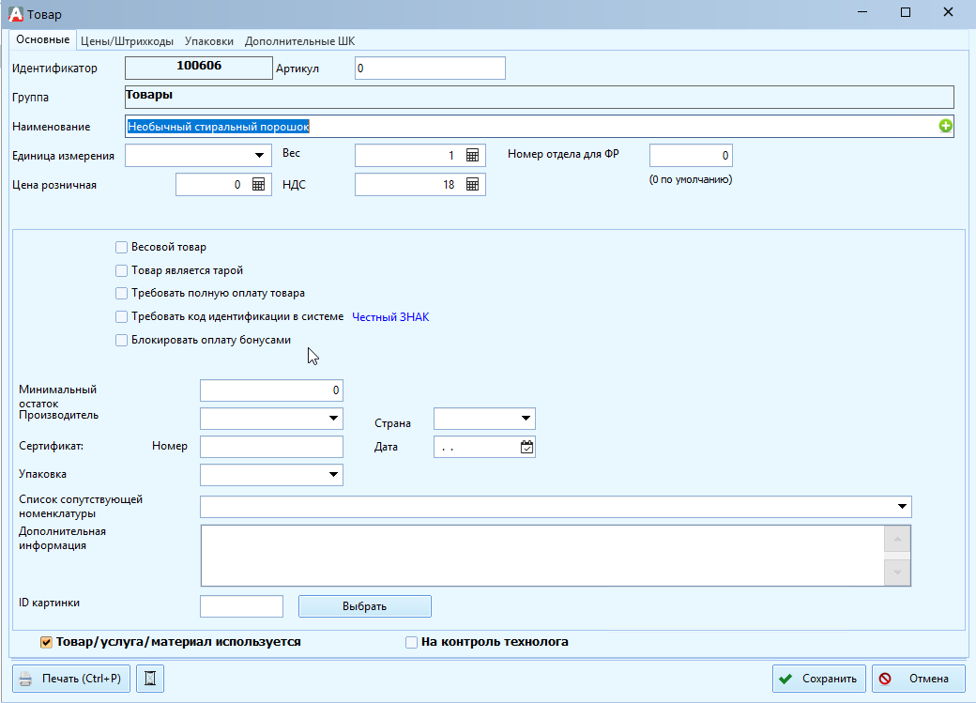Click Выбрать button for picture
The image size is (976, 703).
click(365, 606)
